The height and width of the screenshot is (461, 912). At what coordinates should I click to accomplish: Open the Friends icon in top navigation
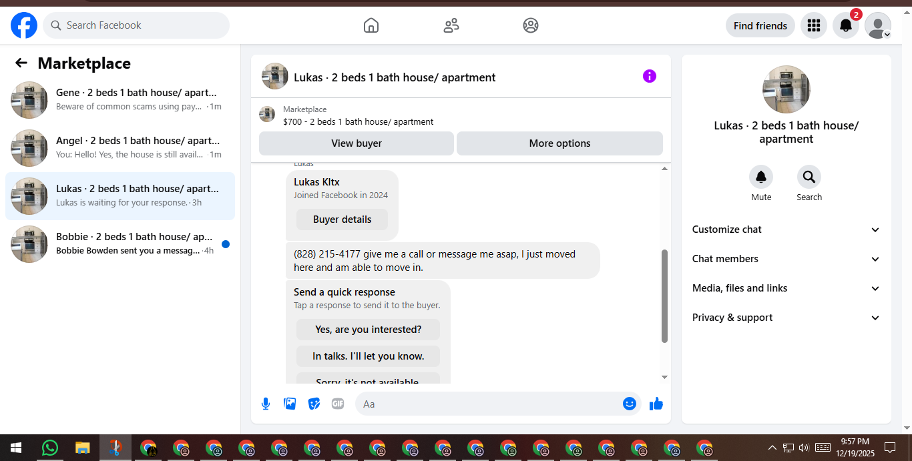coord(451,25)
